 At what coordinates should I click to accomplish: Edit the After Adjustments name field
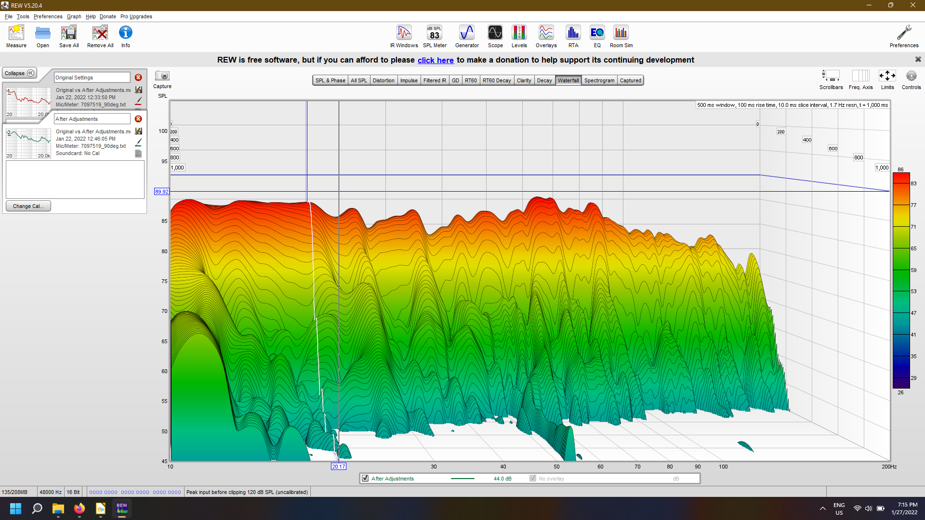[x=92, y=119]
